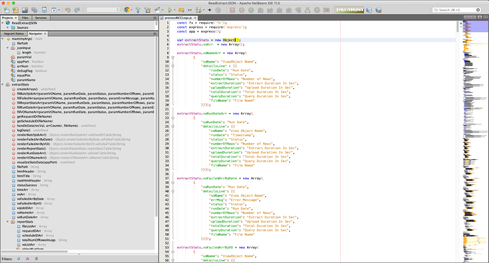
Task: Select renderBatchJobArr() in the Navigator
Action: 32,135
